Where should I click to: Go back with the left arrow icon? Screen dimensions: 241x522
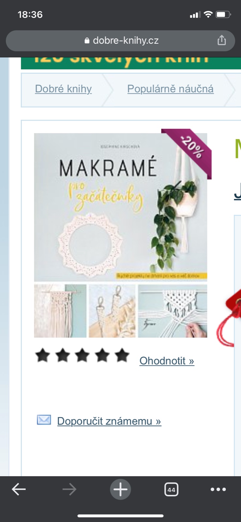tap(19, 489)
